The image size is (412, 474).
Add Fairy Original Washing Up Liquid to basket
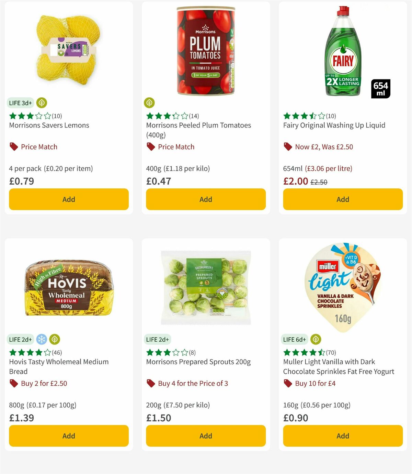(x=342, y=199)
